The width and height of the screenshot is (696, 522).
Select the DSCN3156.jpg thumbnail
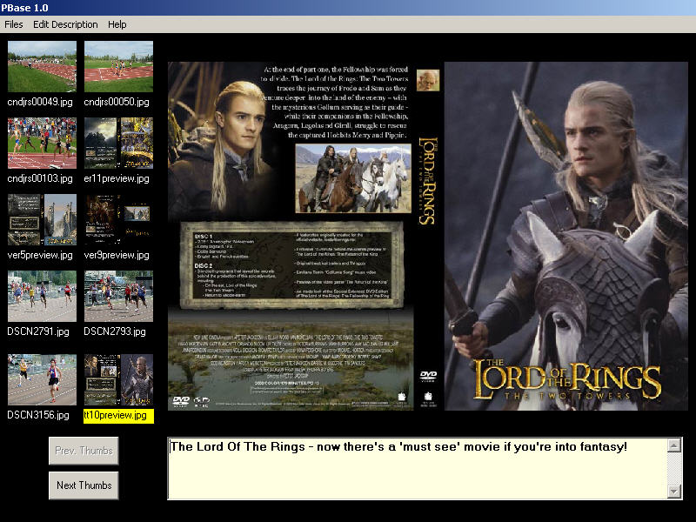pos(42,378)
